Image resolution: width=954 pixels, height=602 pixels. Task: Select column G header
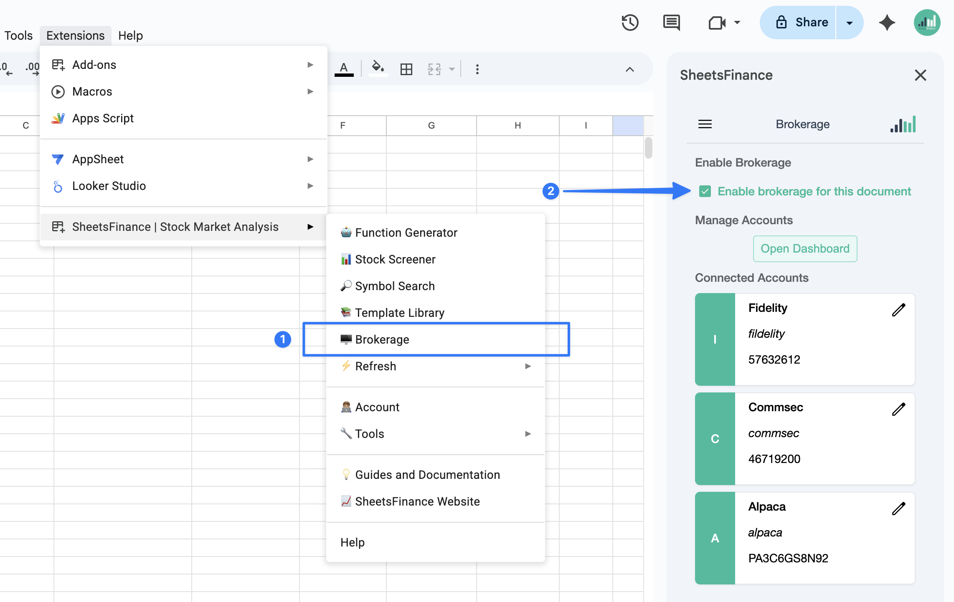coord(431,125)
